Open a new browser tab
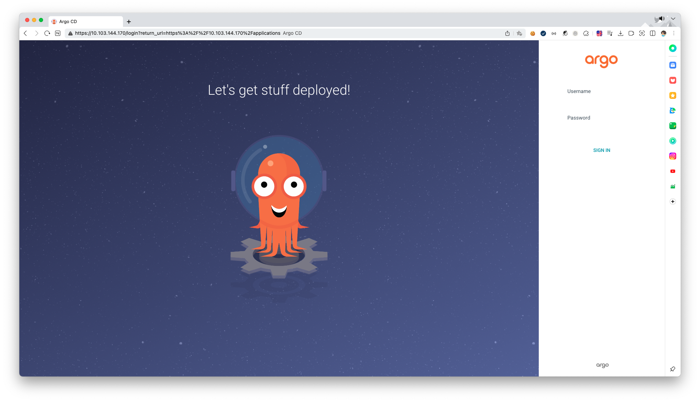This screenshot has width=700, height=402. point(129,22)
